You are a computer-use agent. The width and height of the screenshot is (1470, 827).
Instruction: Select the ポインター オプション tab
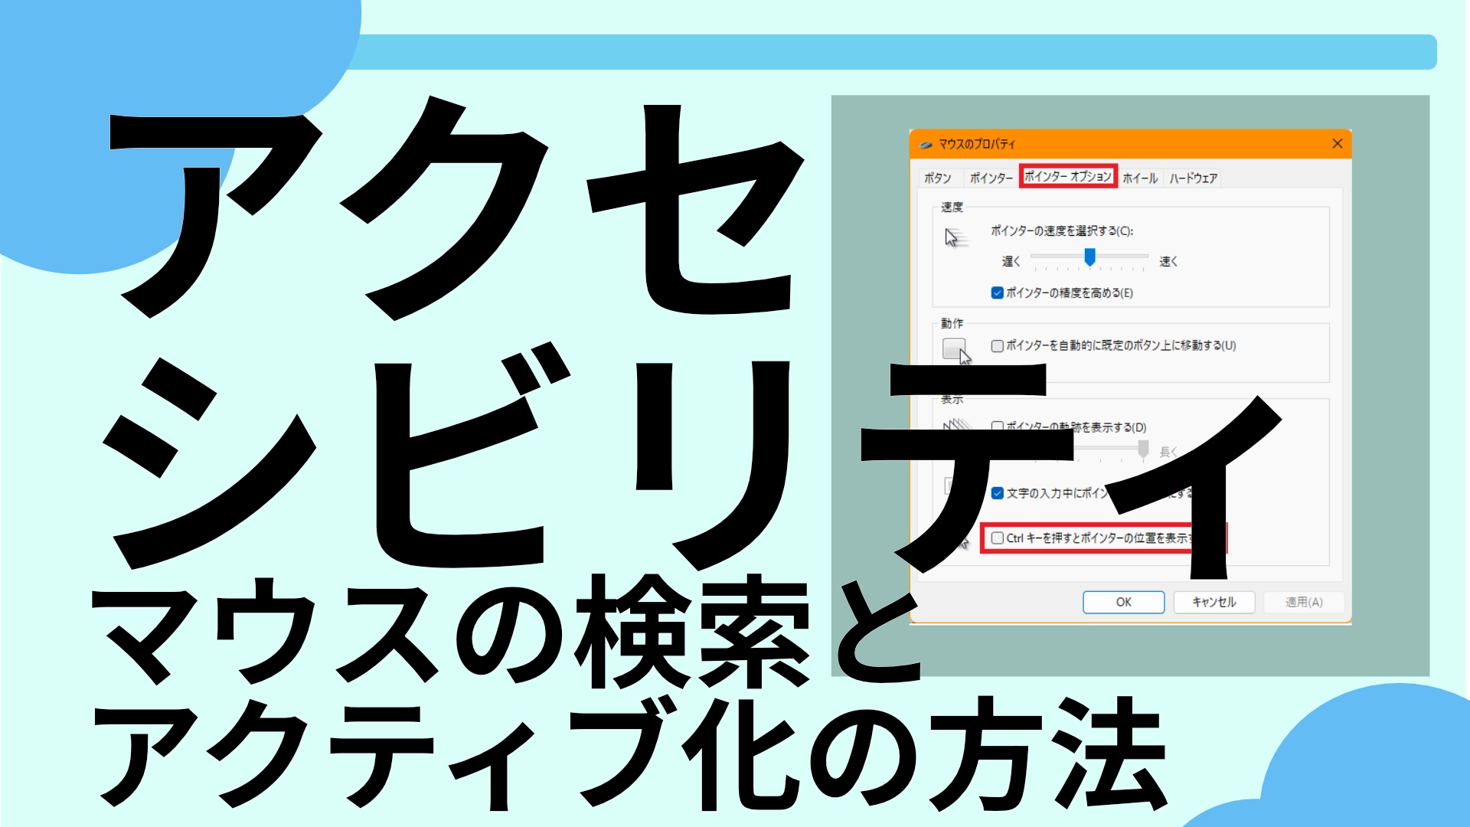1067,176
